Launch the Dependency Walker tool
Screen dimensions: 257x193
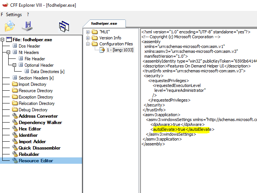(40, 123)
